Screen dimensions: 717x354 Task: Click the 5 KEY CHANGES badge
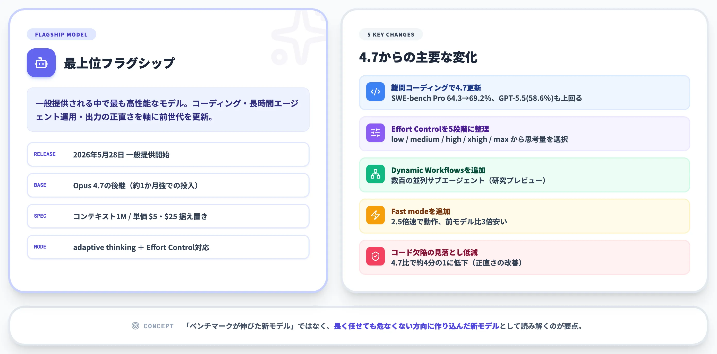(391, 34)
